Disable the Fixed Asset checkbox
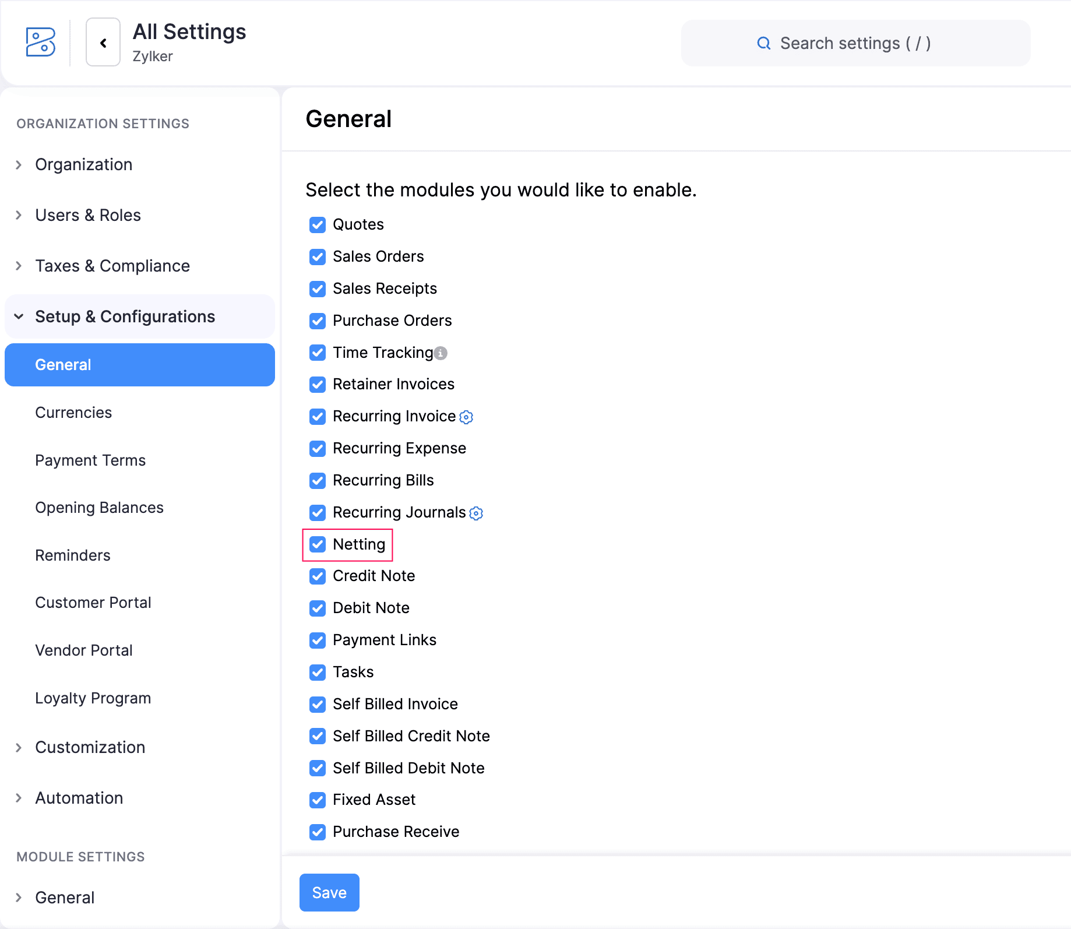The width and height of the screenshot is (1071, 929). 318,800
